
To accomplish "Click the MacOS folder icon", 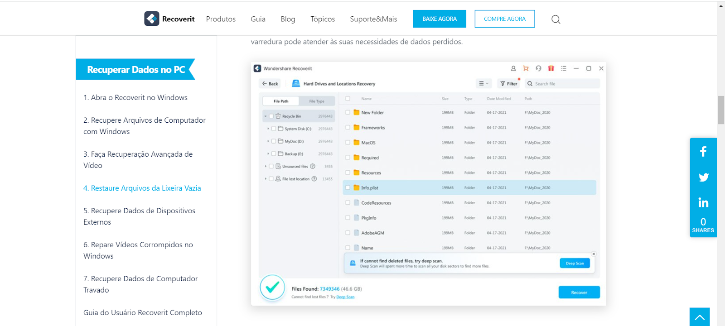I will pyautogui.click(x=357, y=142).
